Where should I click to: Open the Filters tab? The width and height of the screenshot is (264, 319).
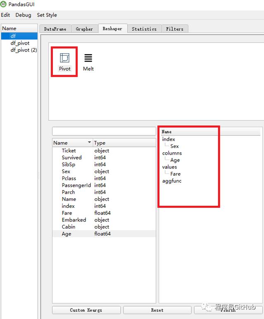(x=174, y=29)
